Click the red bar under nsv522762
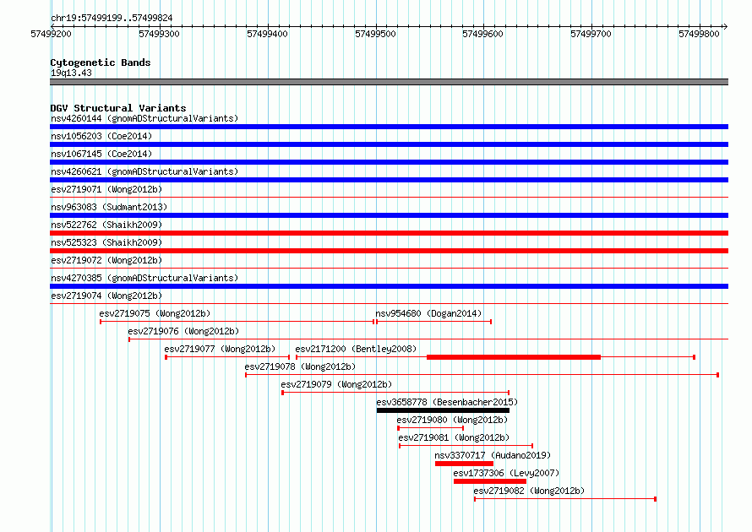The image size is (752, 532). pyautogui.click(x=389, y=233)
